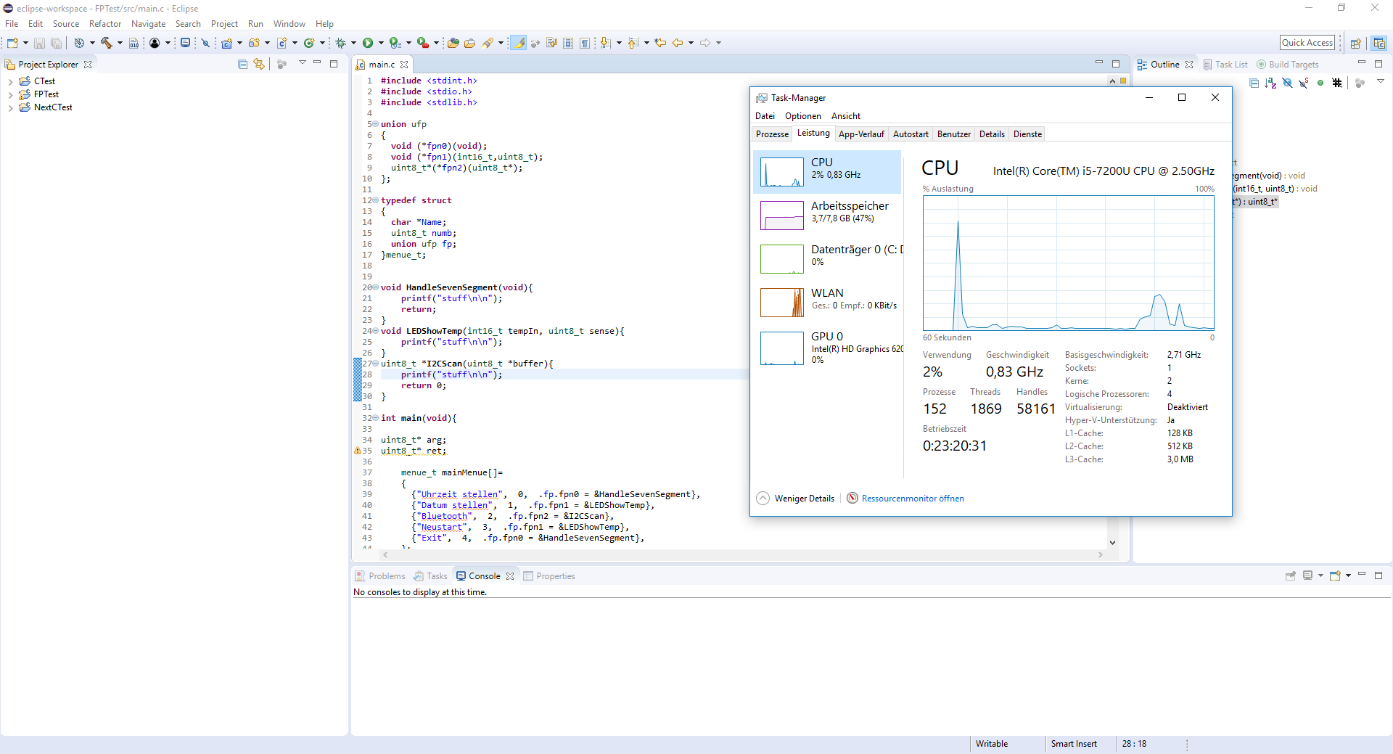Click the Pin Console icon
Screen dimensions: 1393x754
(x=1290, y=576)
